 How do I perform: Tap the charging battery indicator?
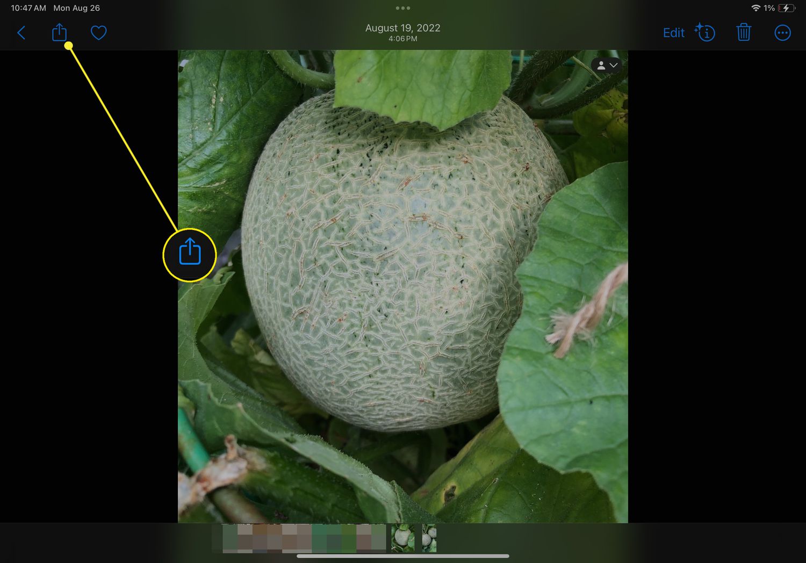click(786, 8)
